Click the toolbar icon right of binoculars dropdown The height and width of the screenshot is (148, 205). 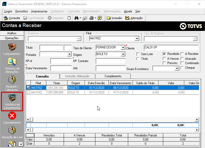[85, 18]
